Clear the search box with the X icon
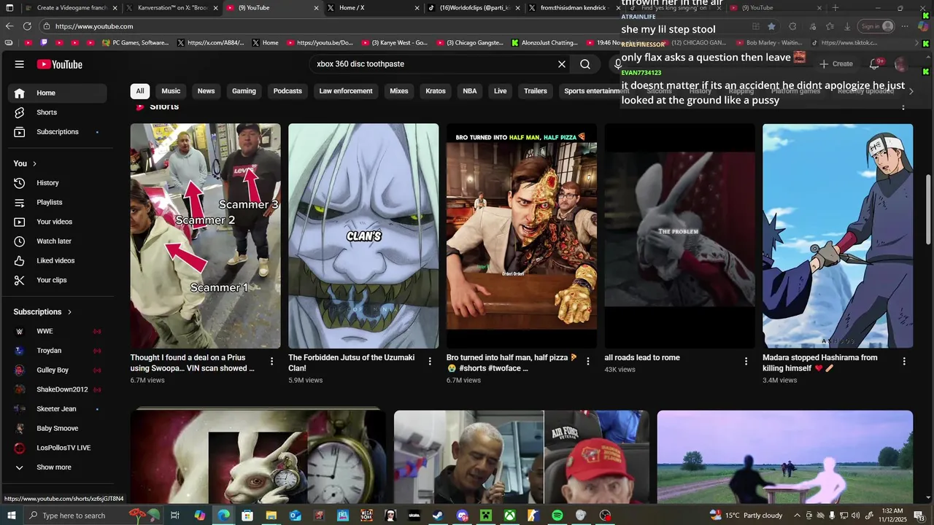 pos(562,64)
